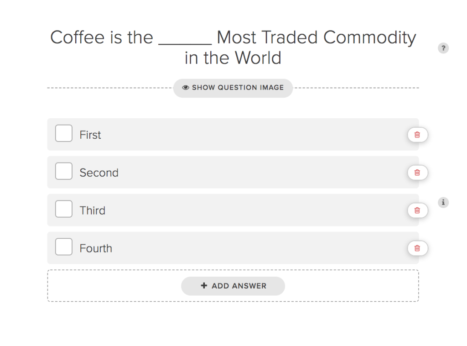Image resolution: width=467 pixels, height=346 pixels.
Task: Open the question mark help icon
Action: click(443, 48)
